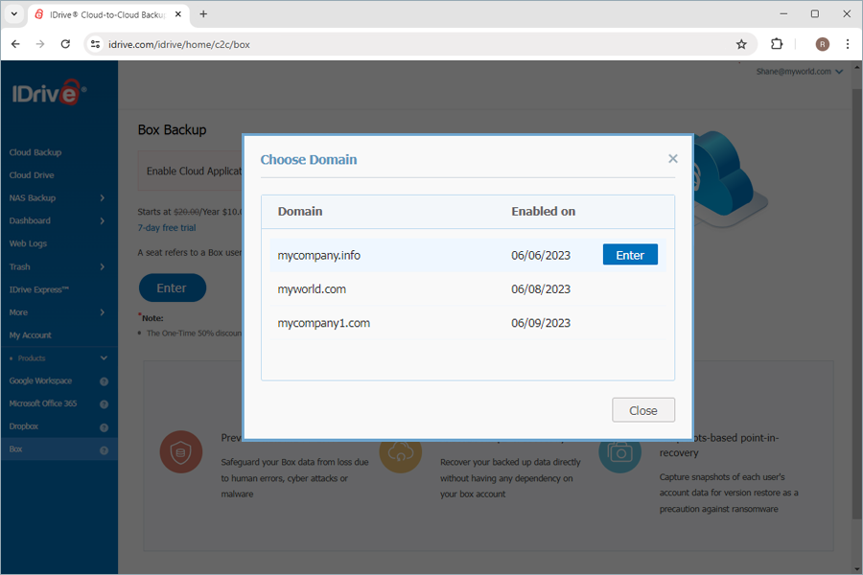Select the IDrive Cloud-to-Cloud Backup tab
863x575 pixels.
[107, 15]
